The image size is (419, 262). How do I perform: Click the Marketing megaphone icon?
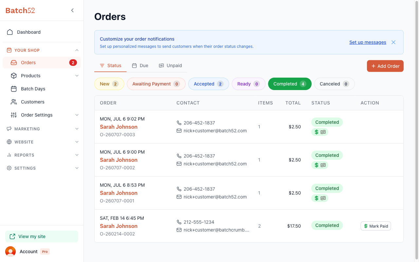pyautogui.click(x=9, y=129)
